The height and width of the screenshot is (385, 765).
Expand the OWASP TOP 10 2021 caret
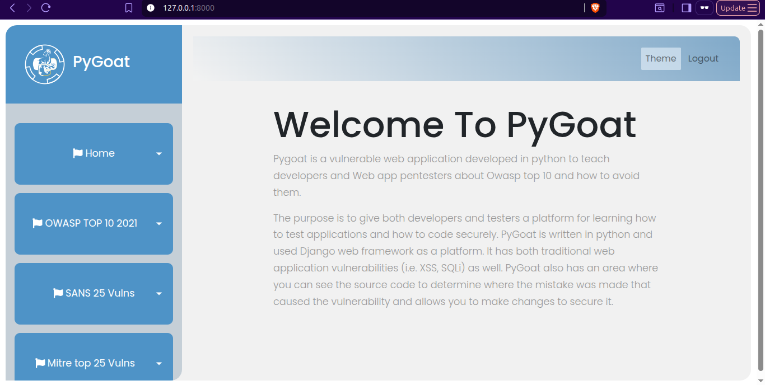coord(159,224)
